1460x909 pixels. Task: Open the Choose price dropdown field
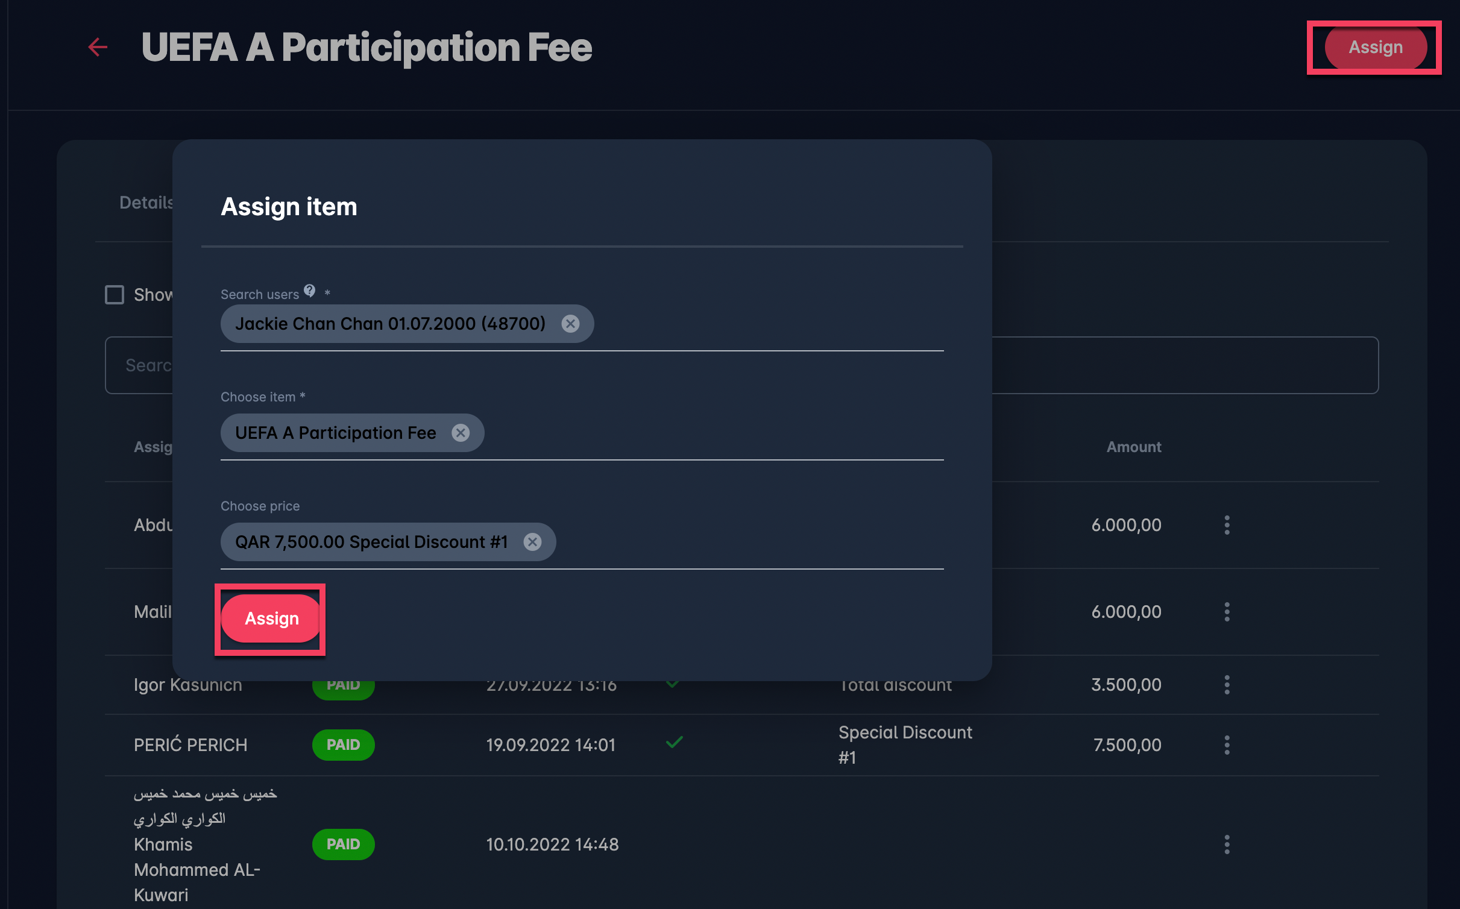click(x=747, y=543)
